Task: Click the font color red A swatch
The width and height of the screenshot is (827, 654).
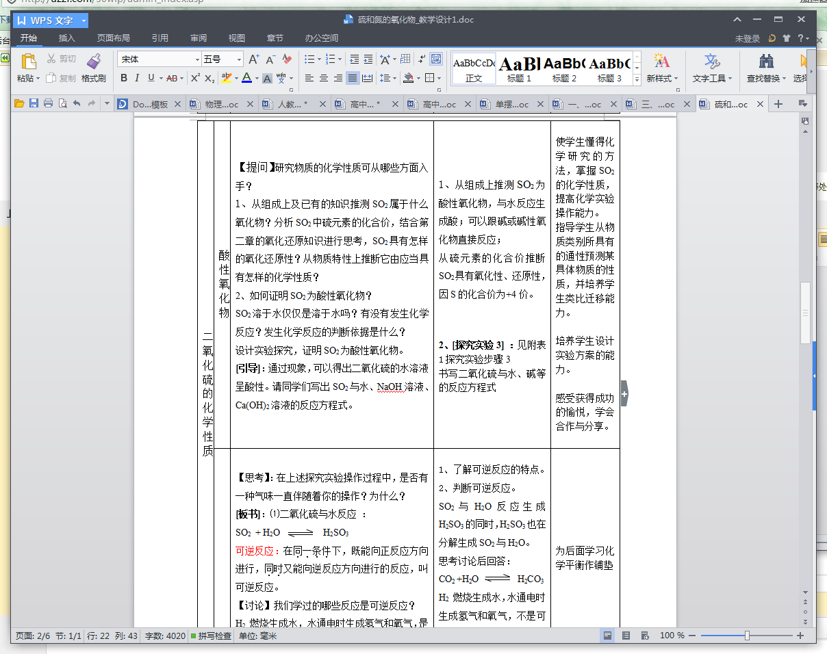Action: click(x=246, y=78)
